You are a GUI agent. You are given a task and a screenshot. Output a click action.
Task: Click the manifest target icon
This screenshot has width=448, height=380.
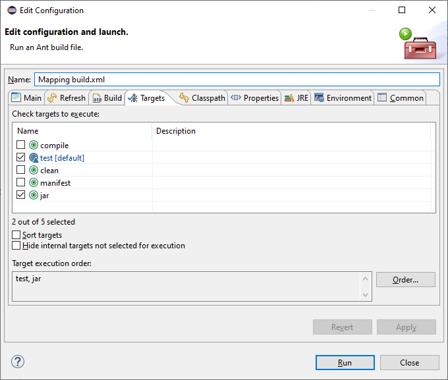click(x=34, y=182)
